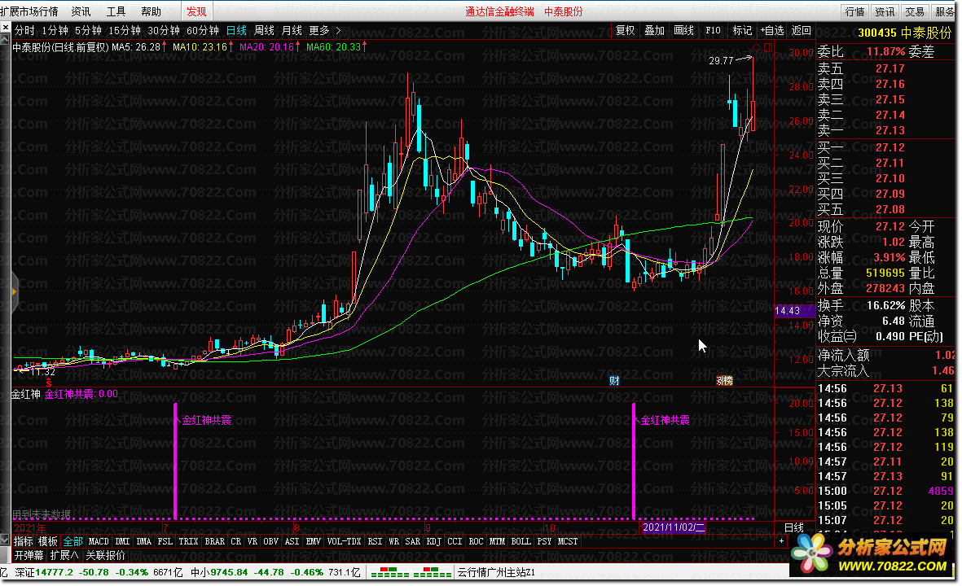Select the 30分钟 period
Viewport: 962px width, 586px height.
pyautogui.click(x=163, y=30)
